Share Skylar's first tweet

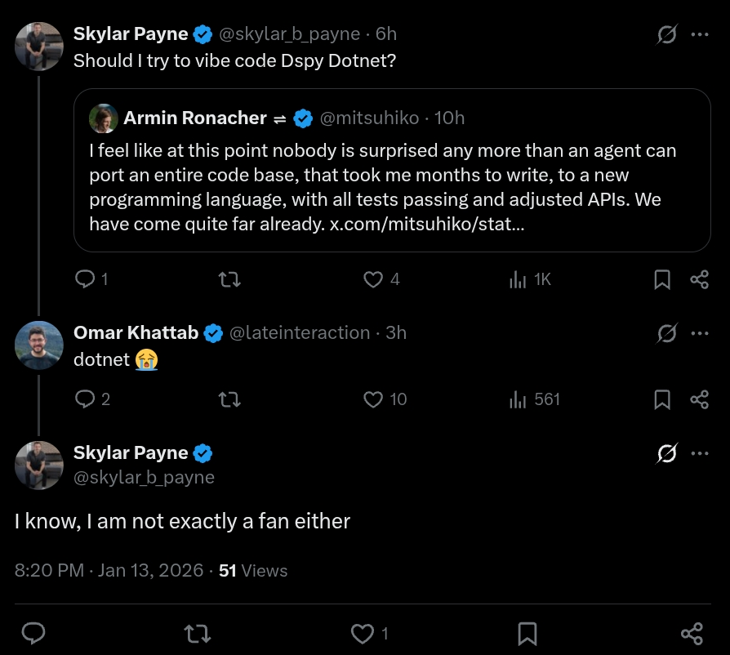click(x=699, y=279)
